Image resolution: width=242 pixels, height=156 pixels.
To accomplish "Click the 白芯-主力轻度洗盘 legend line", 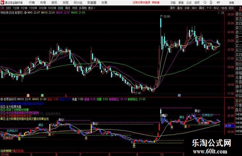I will 11,107.
